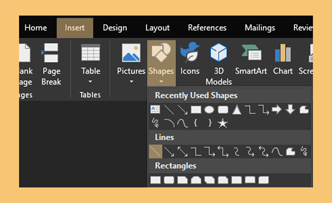Pick the Elbow Connector in the Lines section
This screenshot has width=332, height=203.
coord(196,152)
